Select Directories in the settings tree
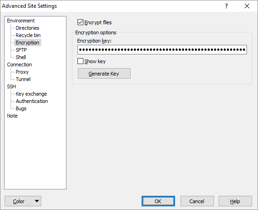 tap(27, 28)
